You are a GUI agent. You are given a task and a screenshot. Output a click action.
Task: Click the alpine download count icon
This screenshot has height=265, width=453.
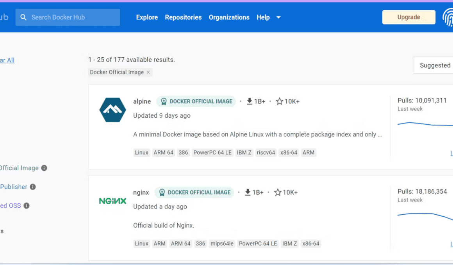[249, 101]
